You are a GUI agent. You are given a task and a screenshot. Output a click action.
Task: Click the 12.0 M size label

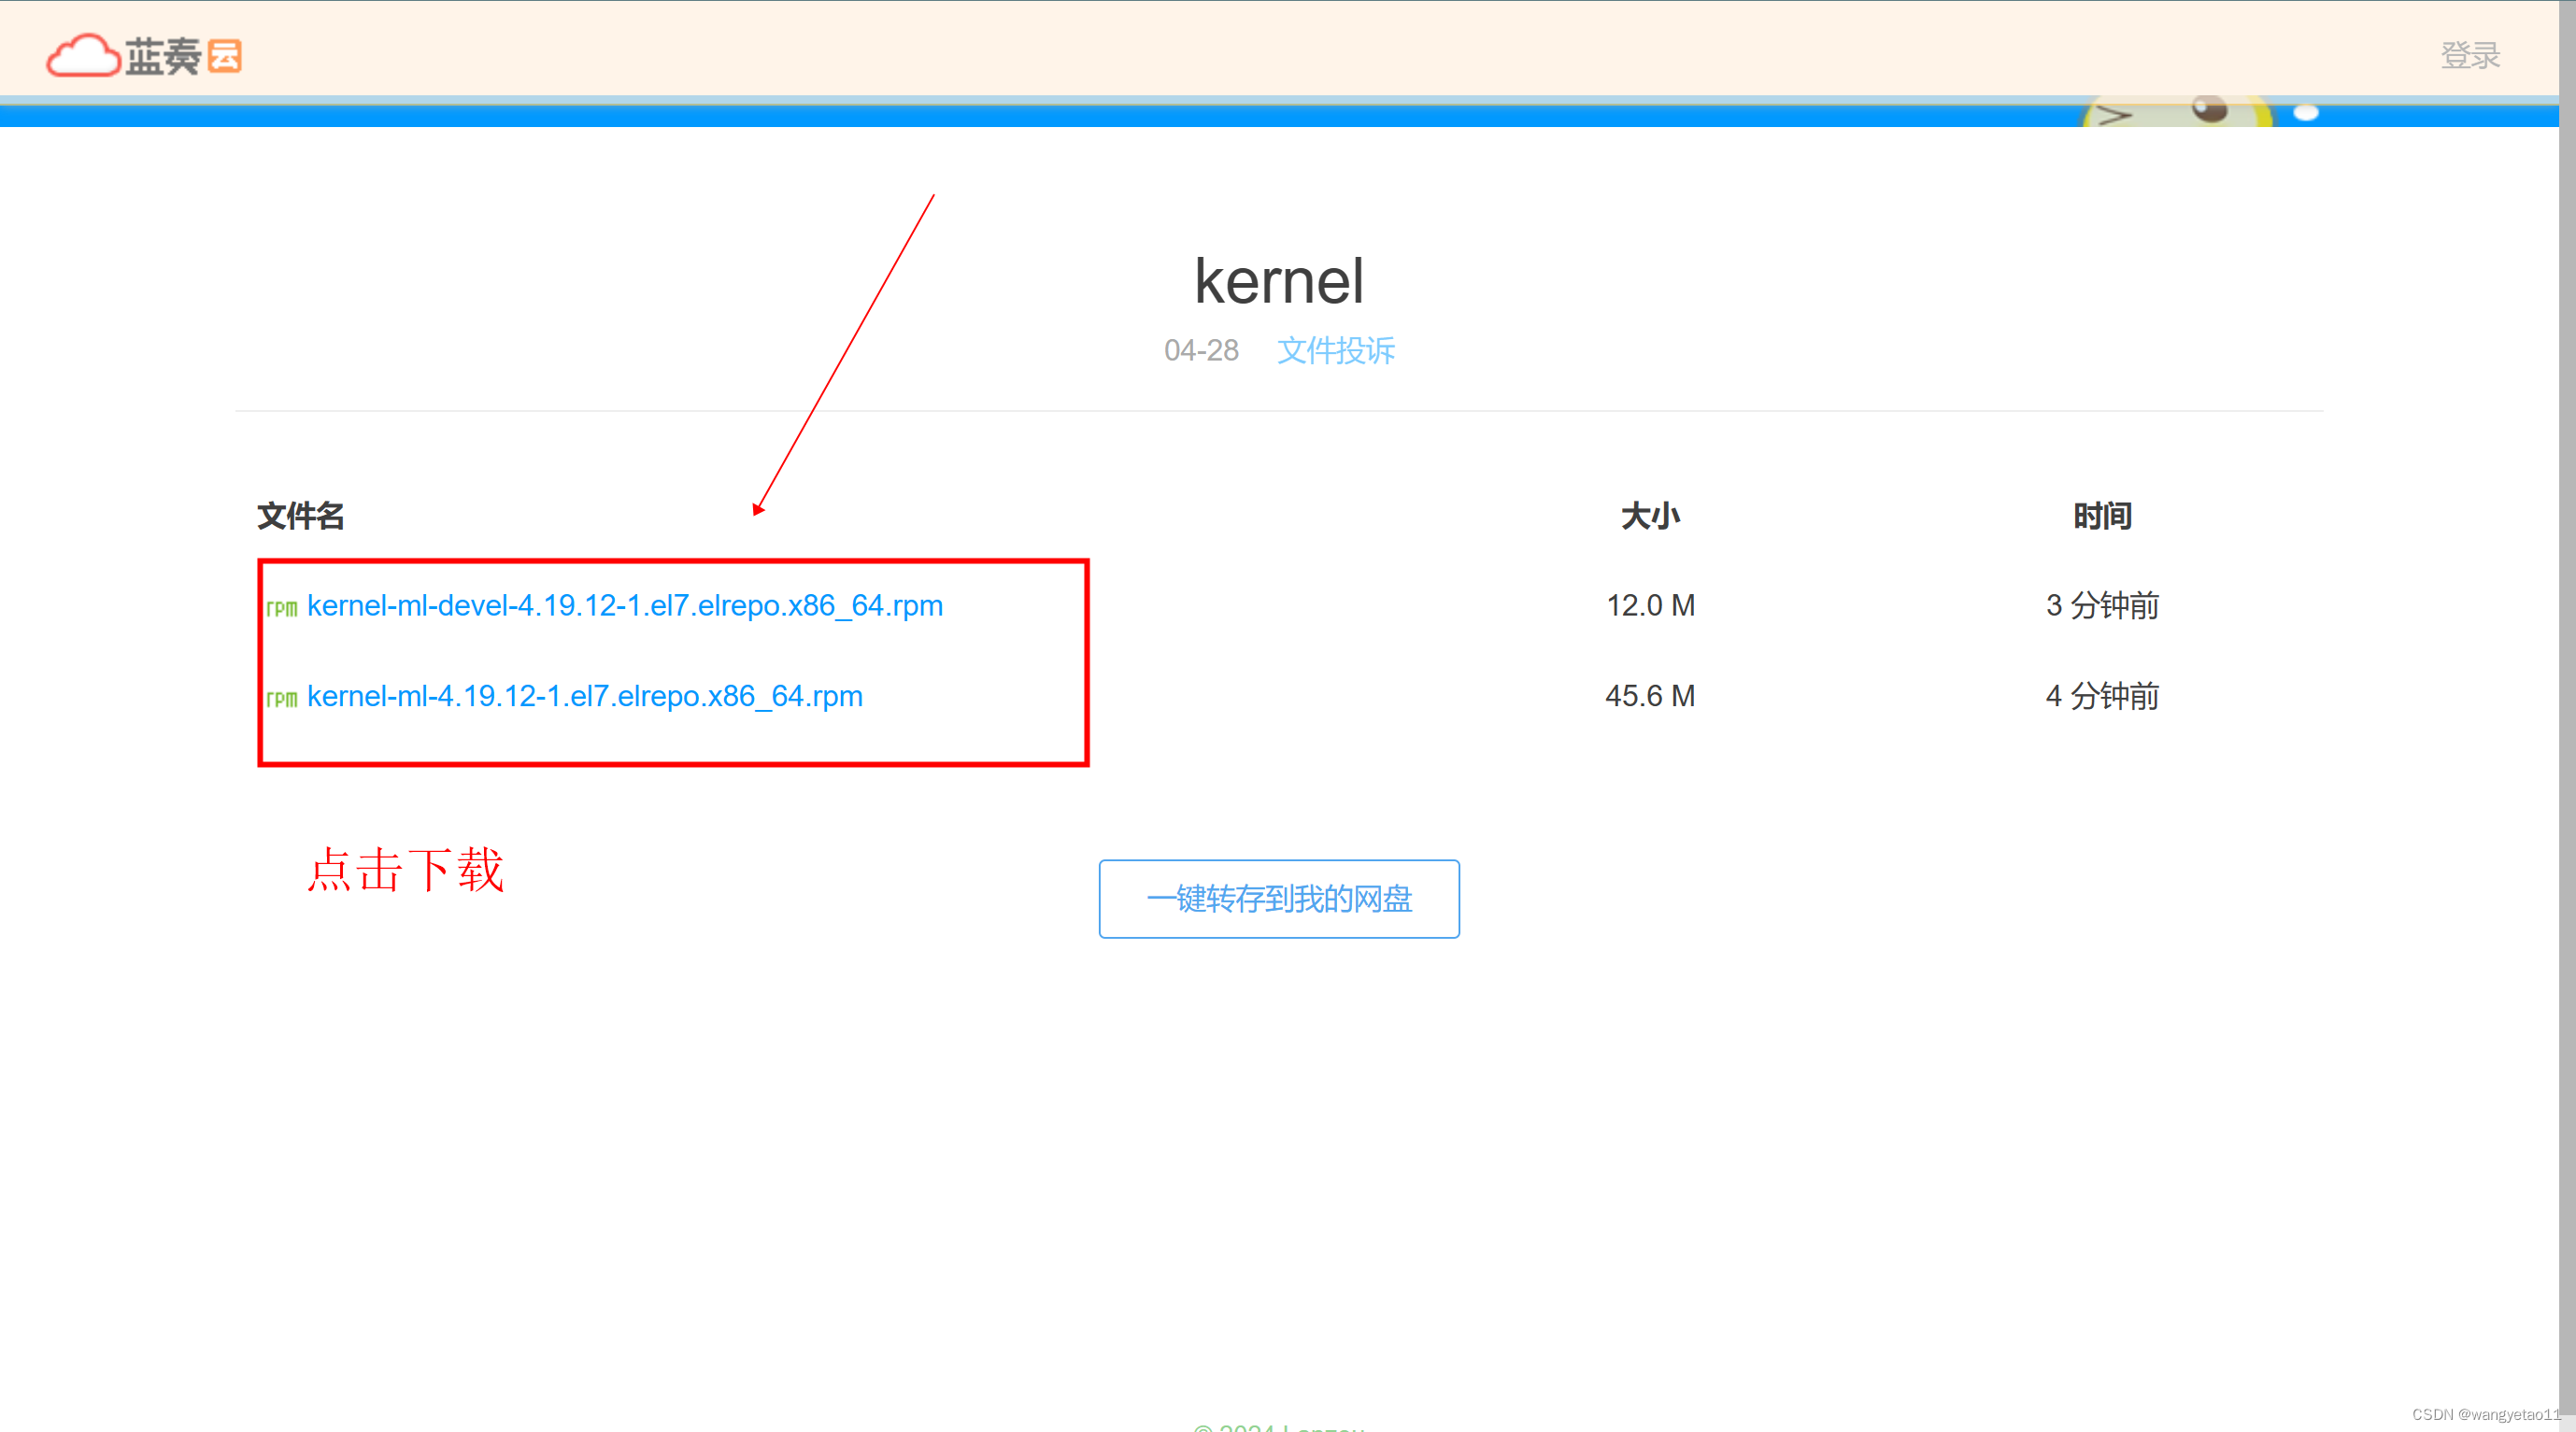pyautogui.click(x=1650, y=606)
